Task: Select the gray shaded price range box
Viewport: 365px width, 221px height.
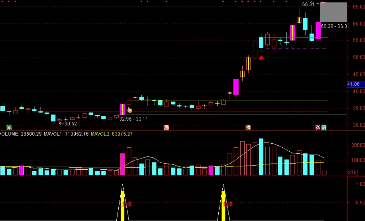Action: (x=333, y=12)
